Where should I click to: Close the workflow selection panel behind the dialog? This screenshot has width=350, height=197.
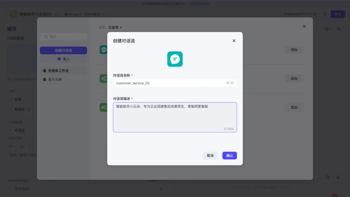coord(304,26)
